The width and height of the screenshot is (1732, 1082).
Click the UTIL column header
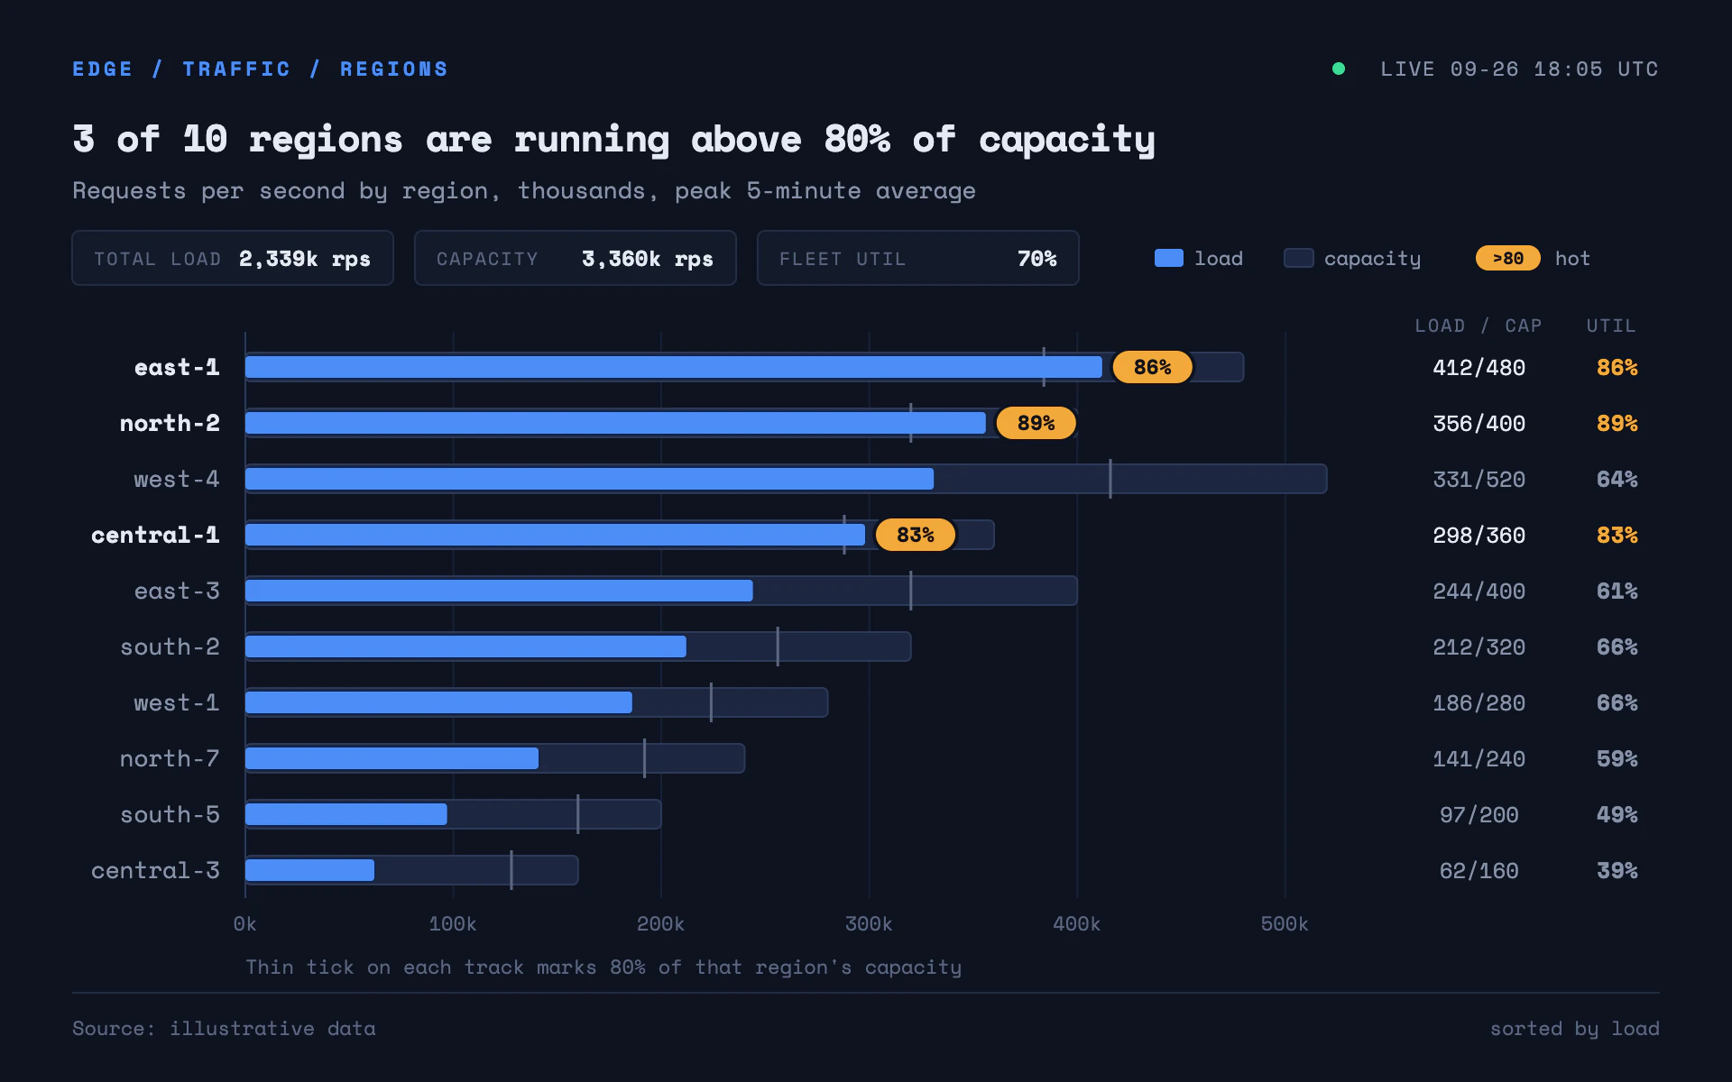[1611, 326]
